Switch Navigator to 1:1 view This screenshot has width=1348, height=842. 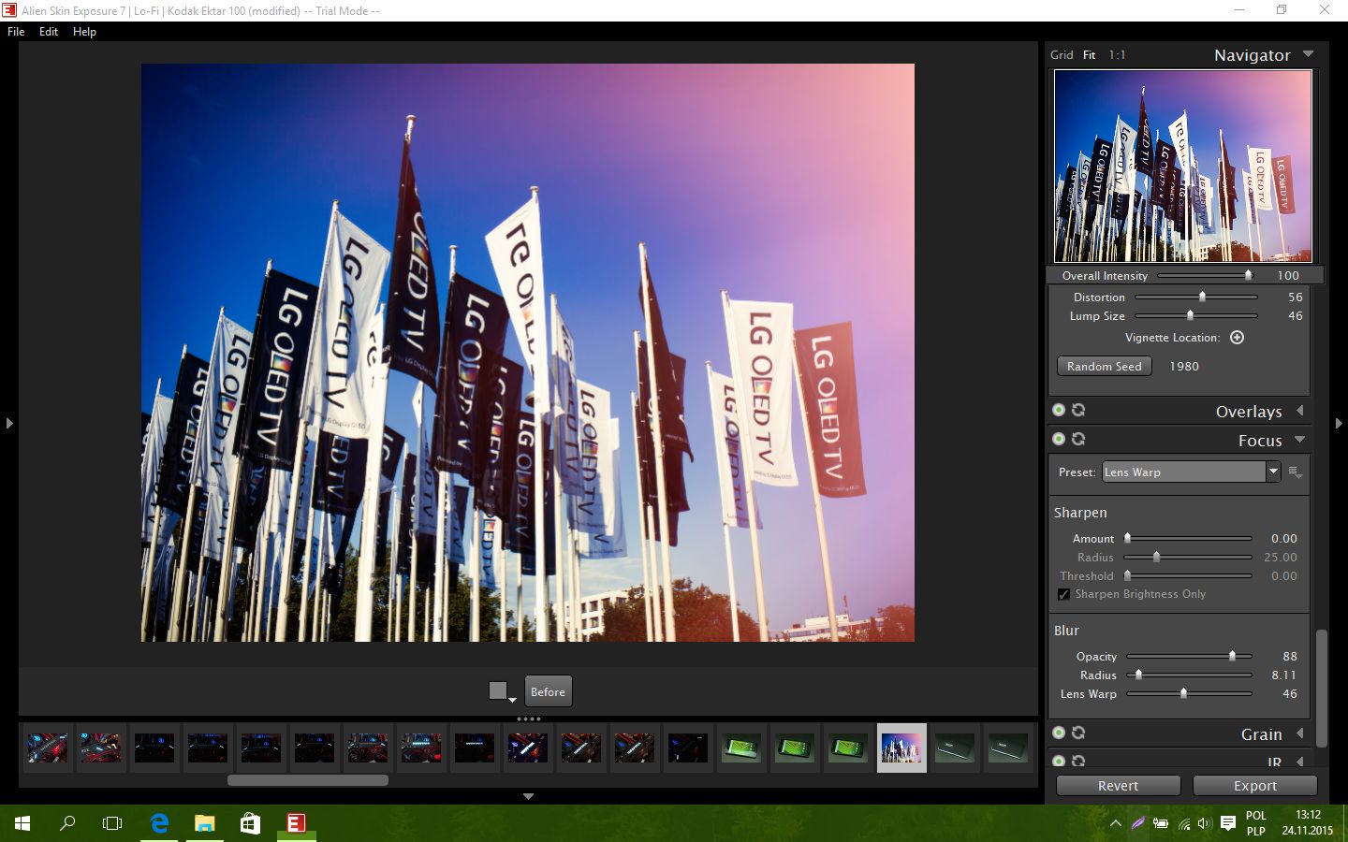point(1117,54)
